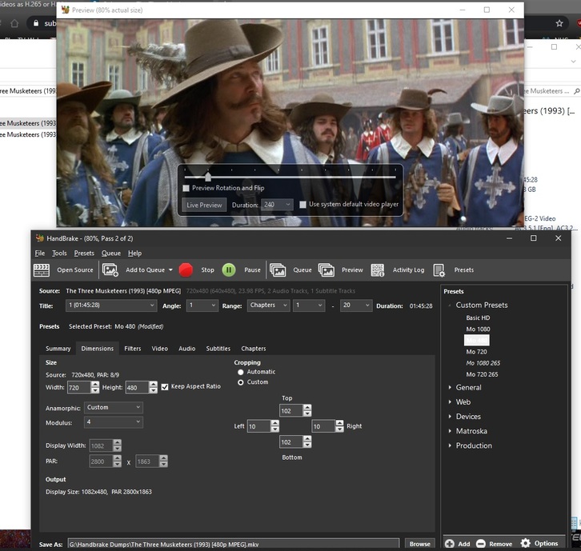Enable Use system default video player
The image size is (581, 551).
(303, 205)
